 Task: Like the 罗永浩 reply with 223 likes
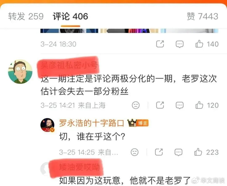click(x=206, y=152)
